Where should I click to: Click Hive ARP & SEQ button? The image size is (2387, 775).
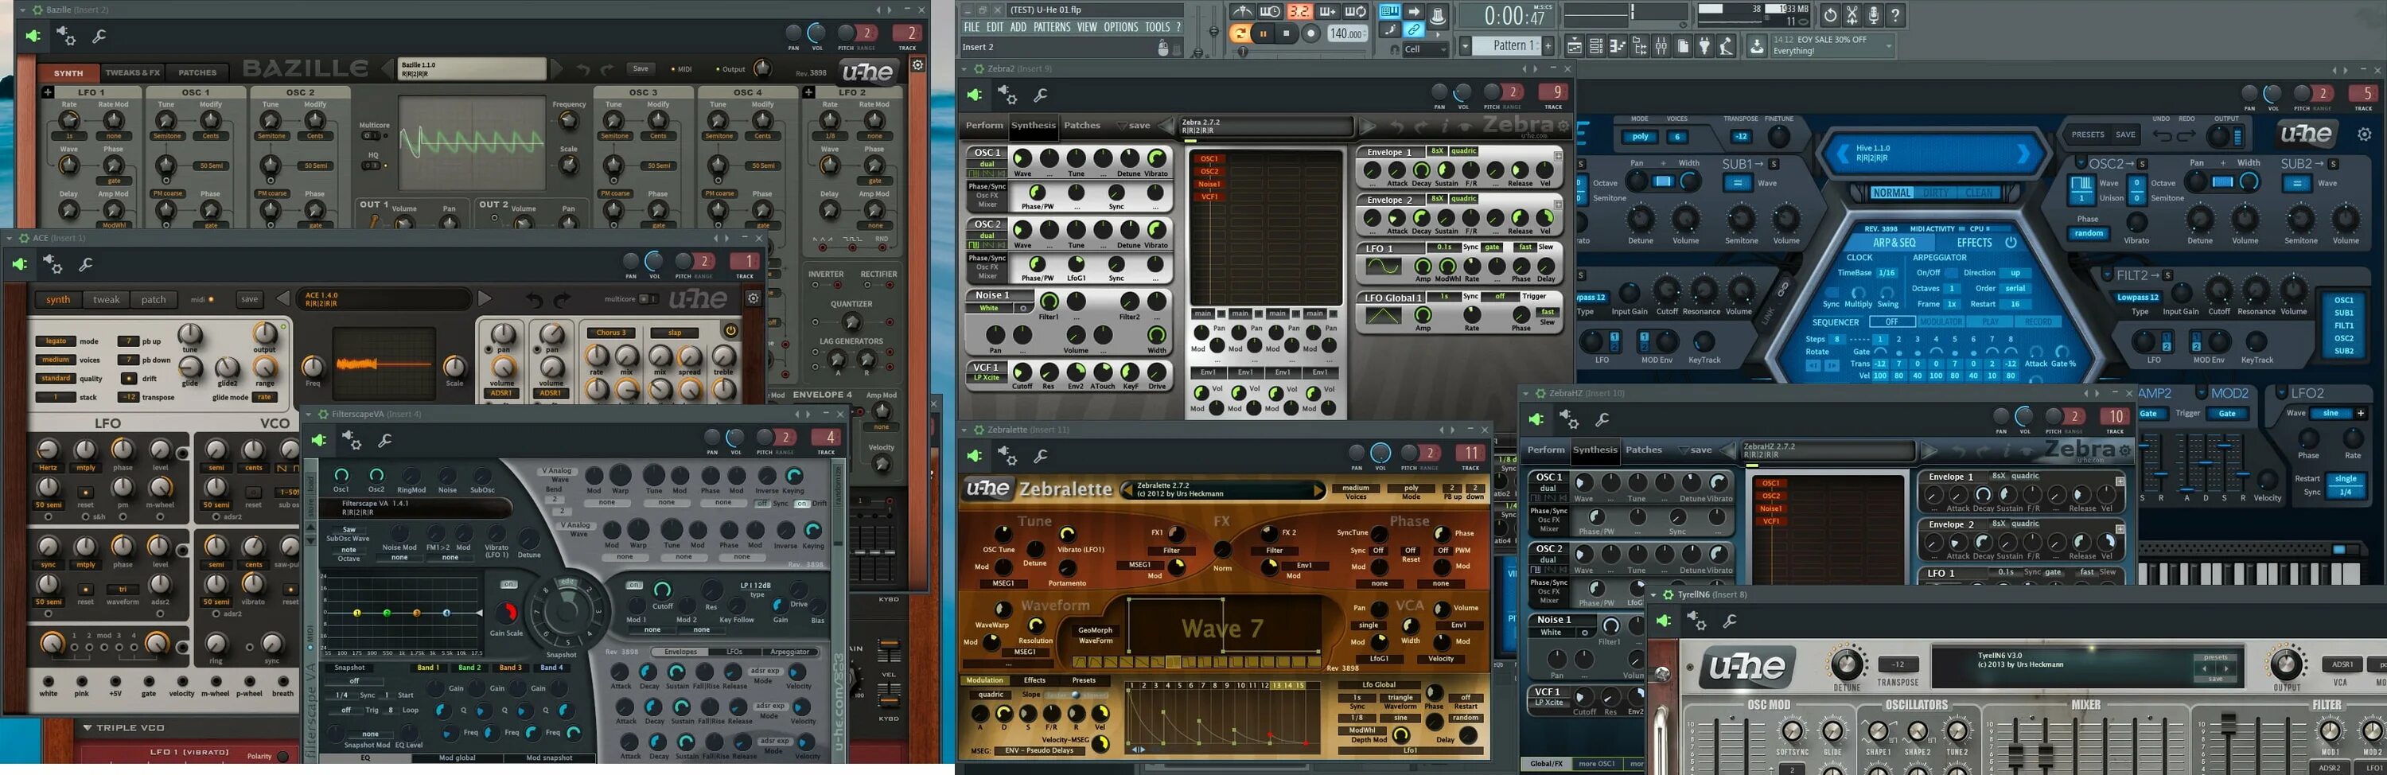click(1895, 243)
